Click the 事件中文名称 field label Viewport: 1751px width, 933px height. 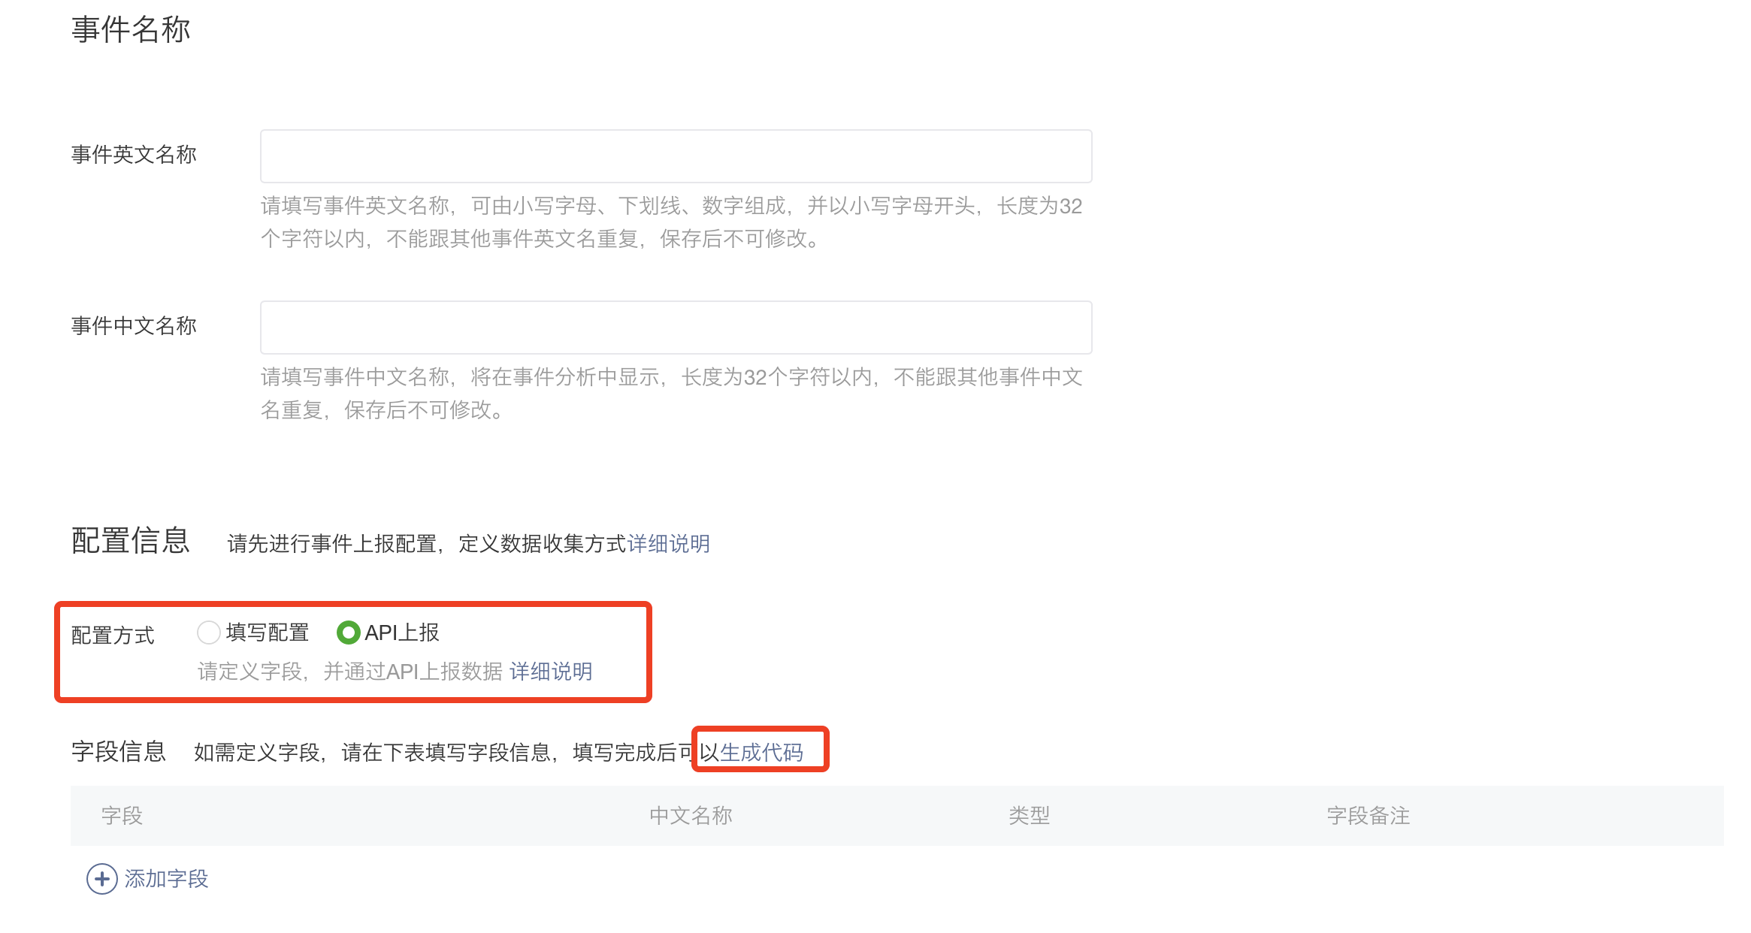click(x=134, y=326)
